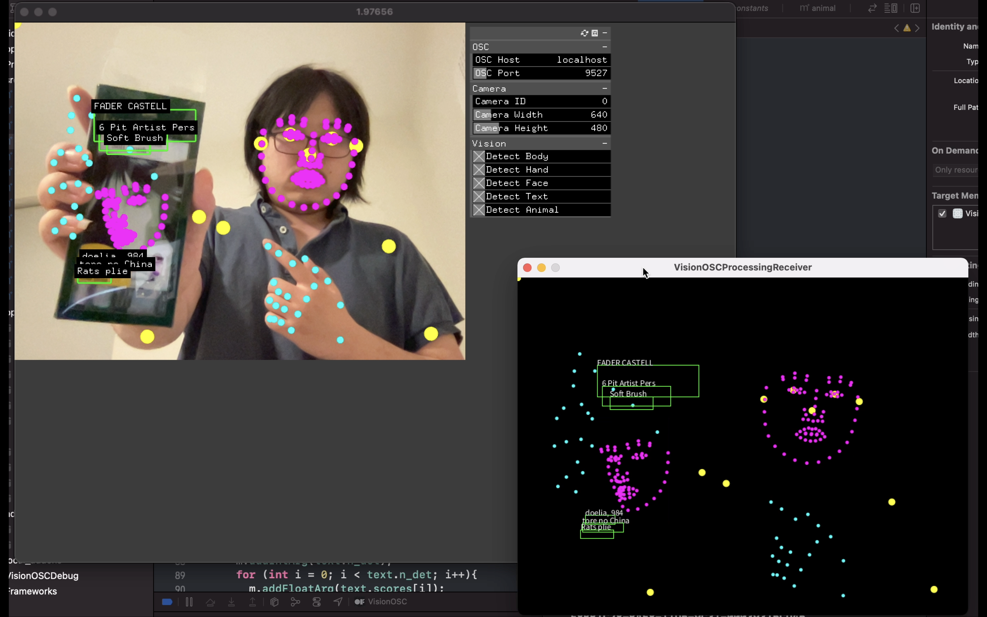Viewport: 987px width, 617px height.
Task: Pause program execution in debug bar
Action: click(x=189, y=602)
